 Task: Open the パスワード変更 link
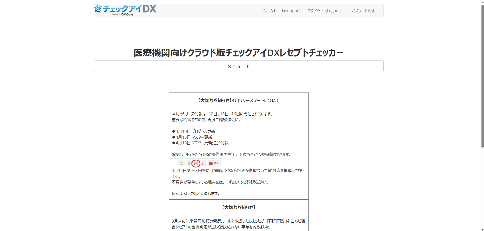coord(364,11)
